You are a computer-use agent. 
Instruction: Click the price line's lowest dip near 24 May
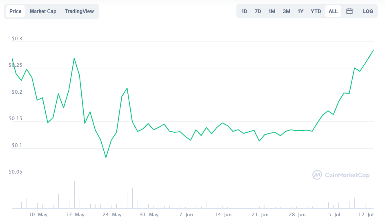coord(106,157)
